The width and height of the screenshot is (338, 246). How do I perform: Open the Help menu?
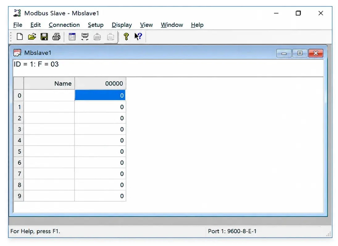197,25
